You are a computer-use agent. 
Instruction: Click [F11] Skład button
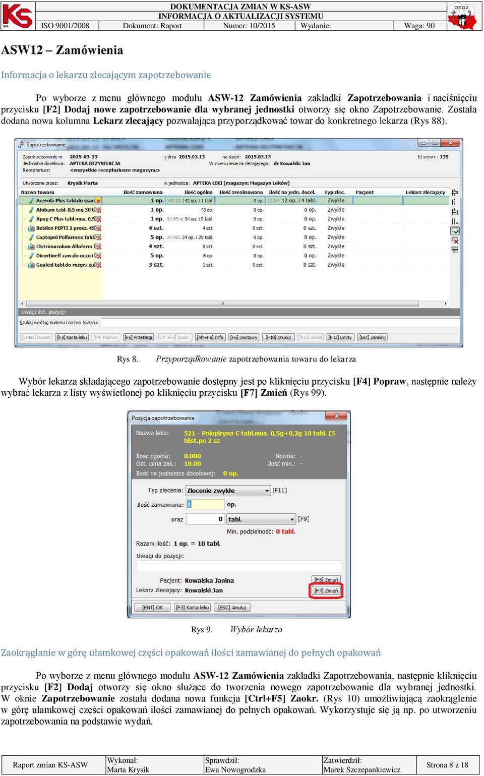(x=311, y=337)
